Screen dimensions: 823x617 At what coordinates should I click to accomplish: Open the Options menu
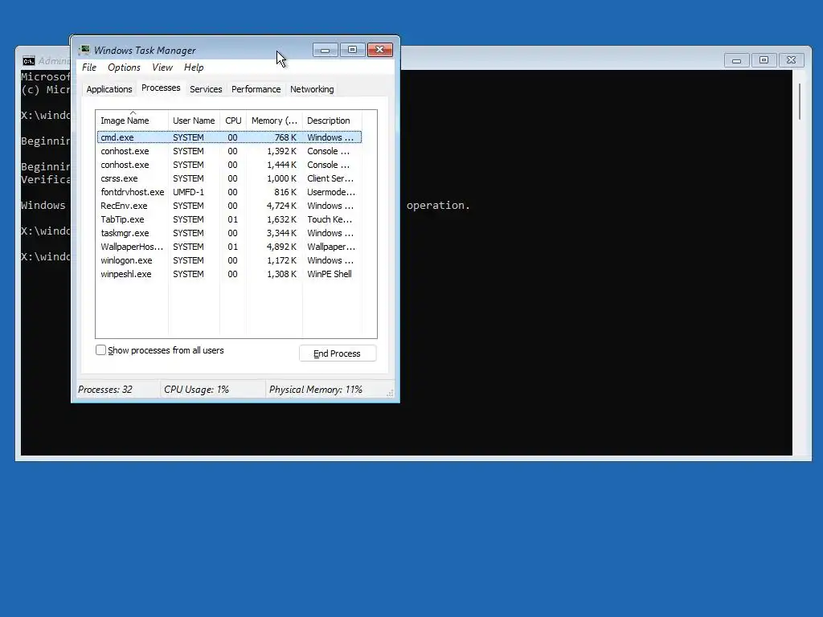click(x=124, y=67)
